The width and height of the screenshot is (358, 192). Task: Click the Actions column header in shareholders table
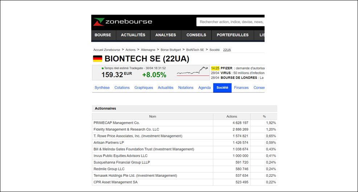(x=232, y=117)
